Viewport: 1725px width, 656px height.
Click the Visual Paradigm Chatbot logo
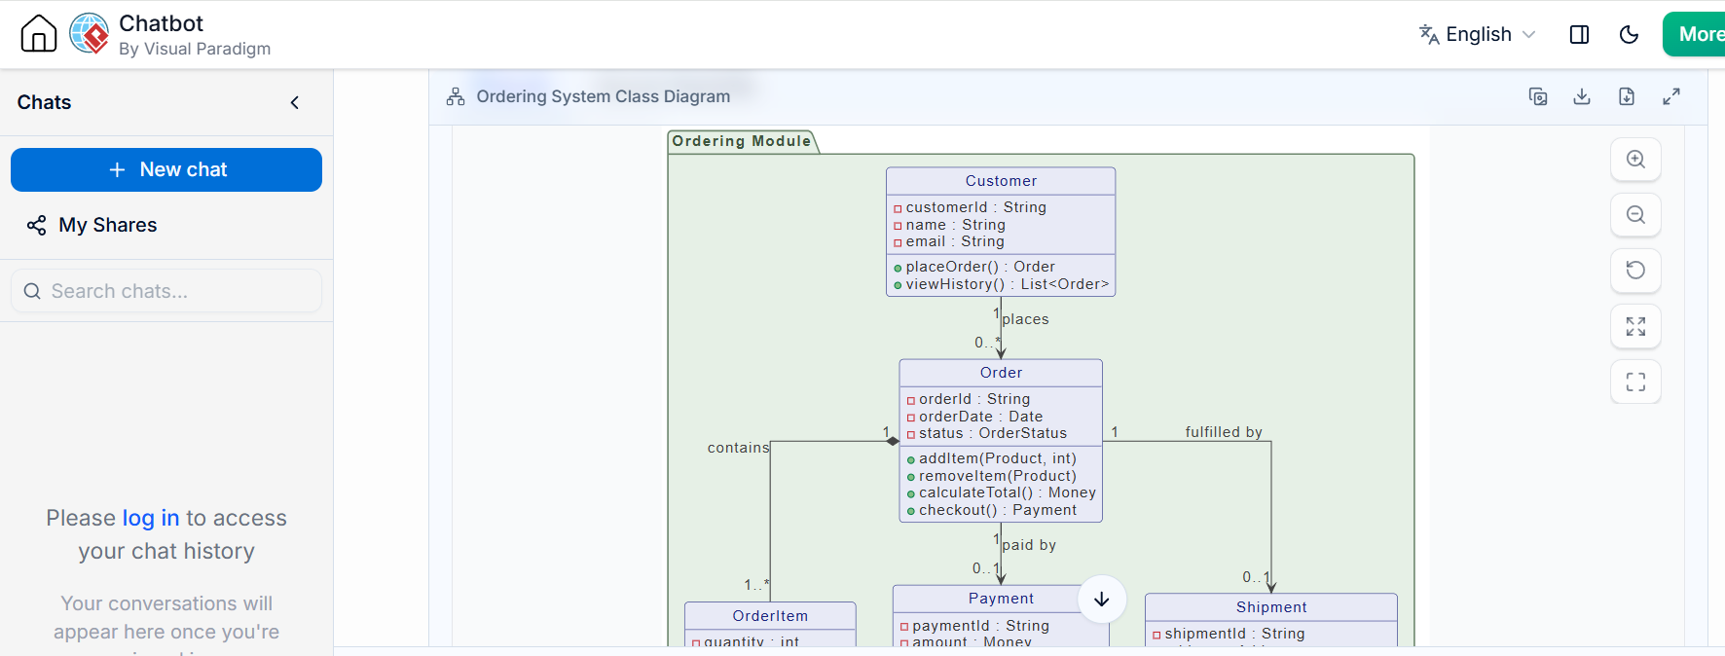pos(90,34)
